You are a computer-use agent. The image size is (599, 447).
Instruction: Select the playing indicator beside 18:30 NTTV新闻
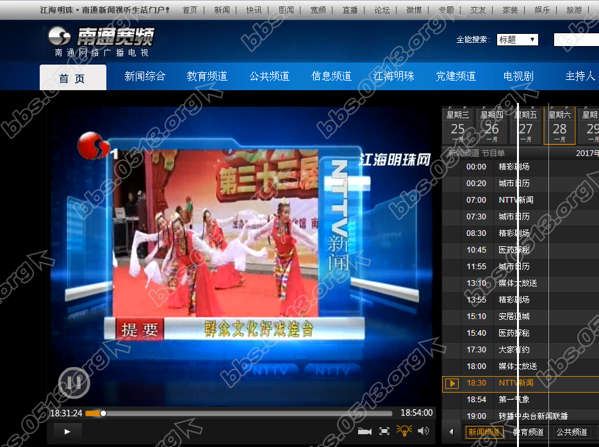452,383
